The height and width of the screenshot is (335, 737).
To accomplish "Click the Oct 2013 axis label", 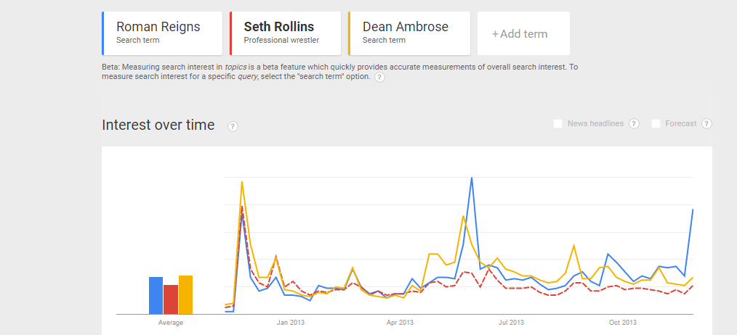I will coord(623,323).
